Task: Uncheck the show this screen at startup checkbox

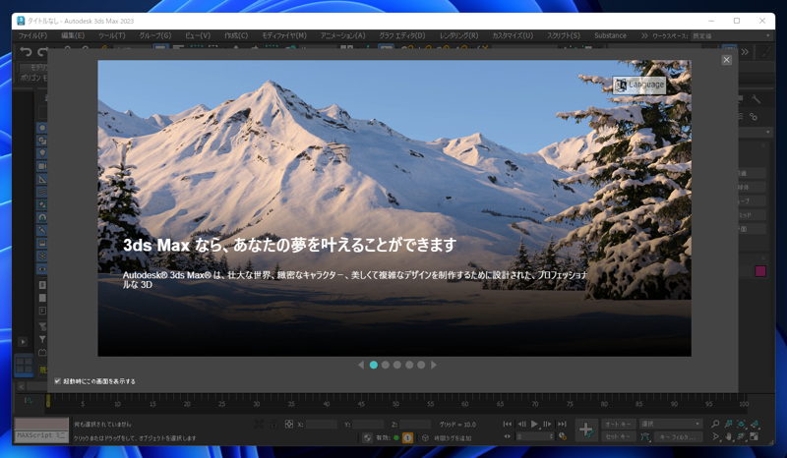Action: click(x=57, y=381)
